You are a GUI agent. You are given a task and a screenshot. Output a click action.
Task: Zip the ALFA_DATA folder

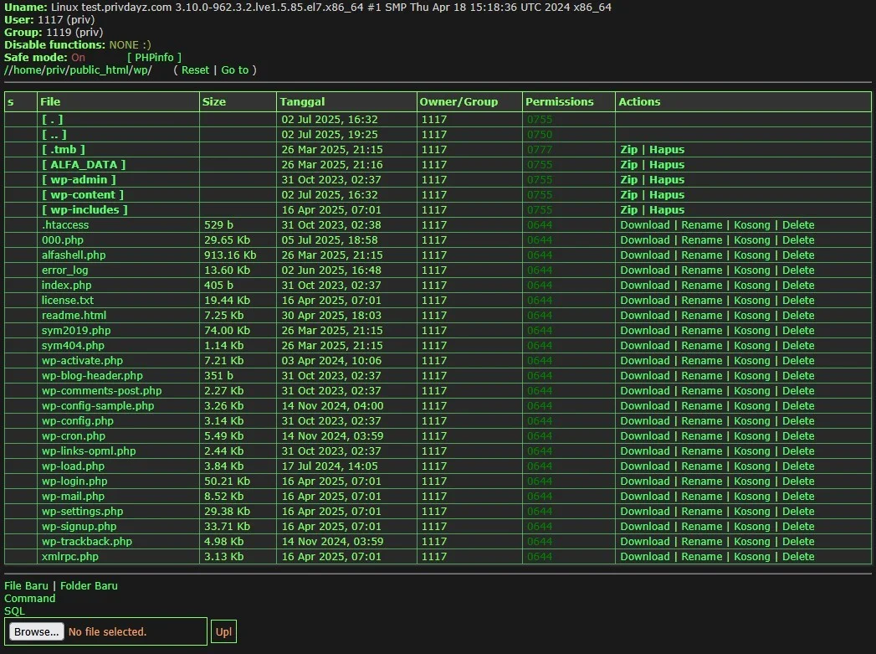pos(628,164)
